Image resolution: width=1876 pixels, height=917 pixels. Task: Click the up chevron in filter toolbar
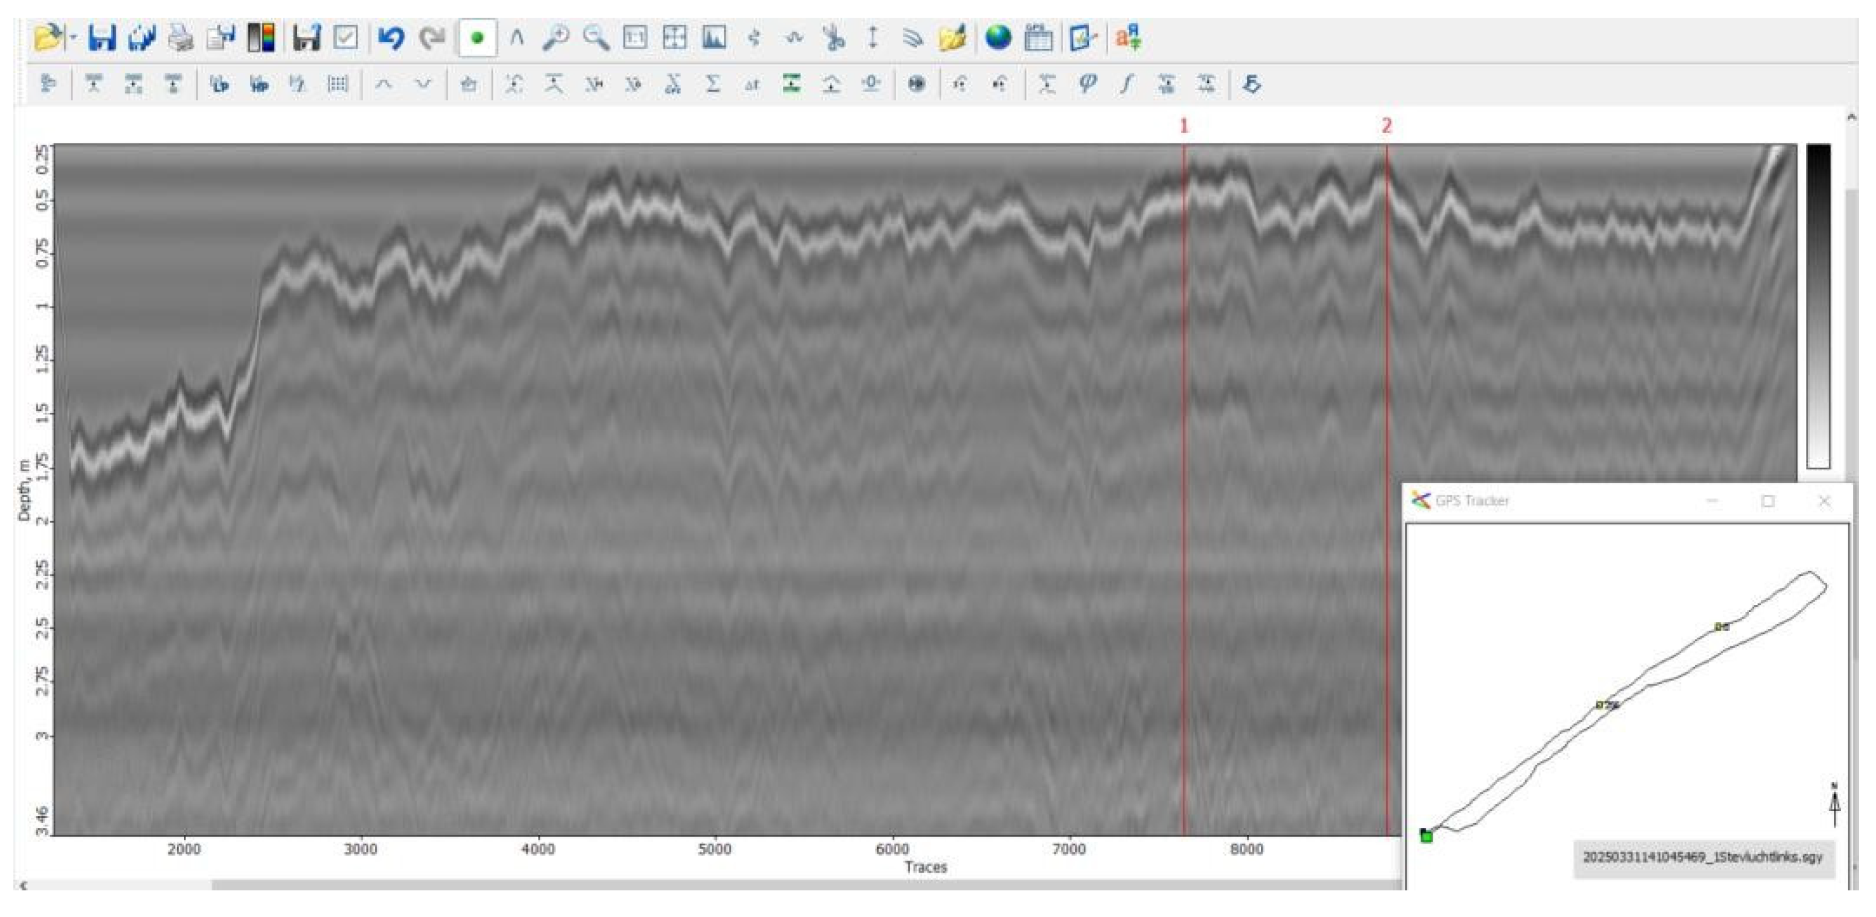(384, 84)
